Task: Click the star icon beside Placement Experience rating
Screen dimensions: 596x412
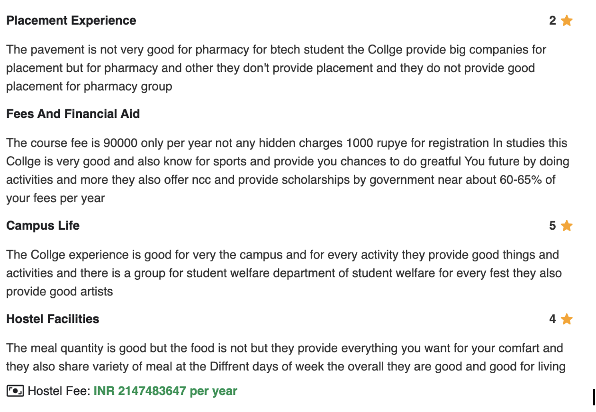Action: (x=567, y=21)
